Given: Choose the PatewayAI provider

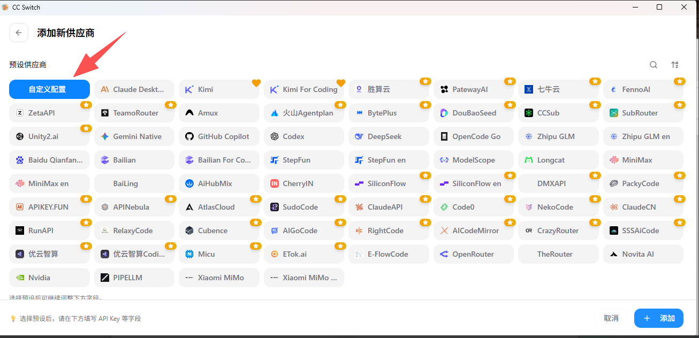Looking at the screenshot, I should tap(474, 89).
